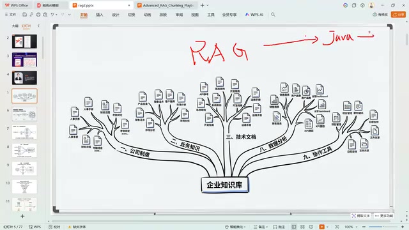
Task: Click the 校对 proofreading button
Action: (x=54, y=227)
